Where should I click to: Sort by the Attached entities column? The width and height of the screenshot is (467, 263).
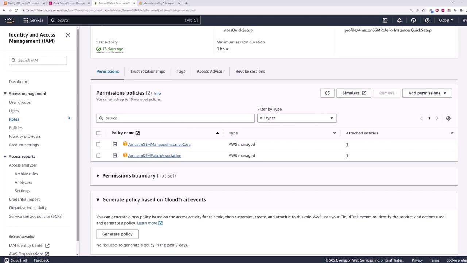452,133
